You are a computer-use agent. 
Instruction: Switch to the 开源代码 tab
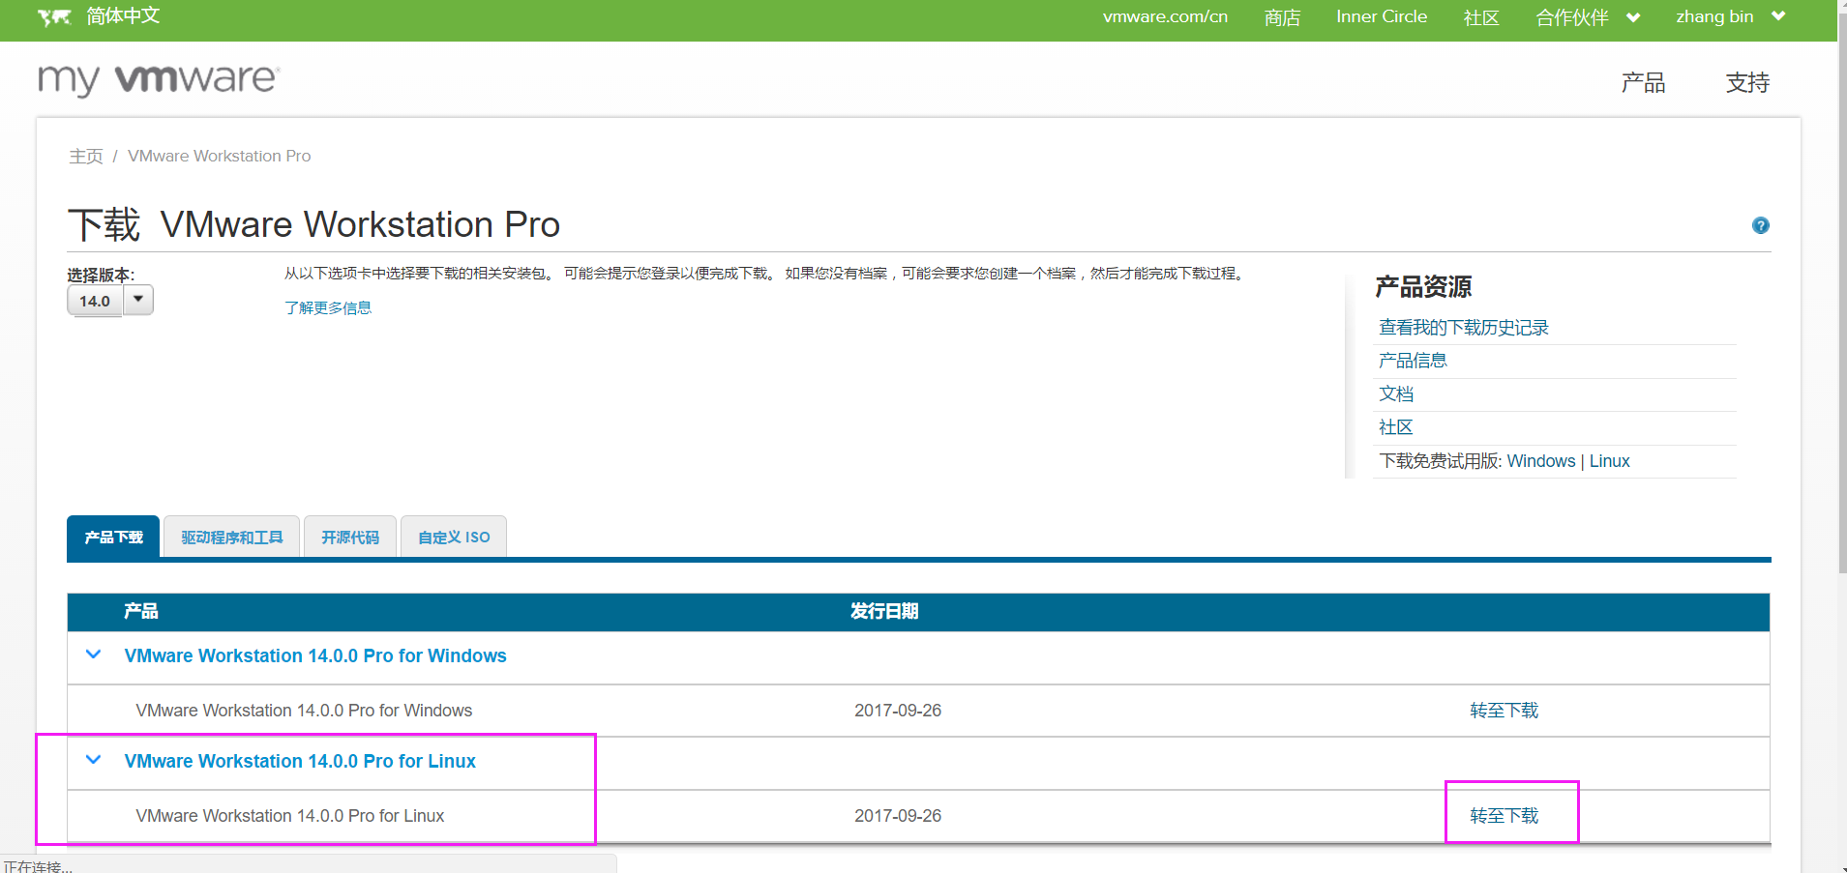pos(350,538)
